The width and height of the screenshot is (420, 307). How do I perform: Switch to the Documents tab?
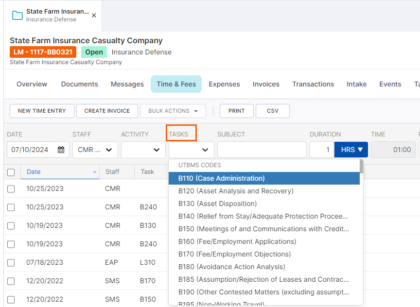pos(80,84)
